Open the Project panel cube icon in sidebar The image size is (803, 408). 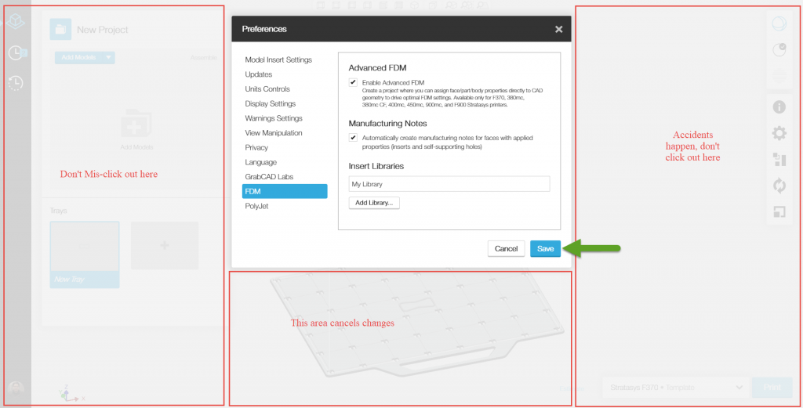click(16, 21)
